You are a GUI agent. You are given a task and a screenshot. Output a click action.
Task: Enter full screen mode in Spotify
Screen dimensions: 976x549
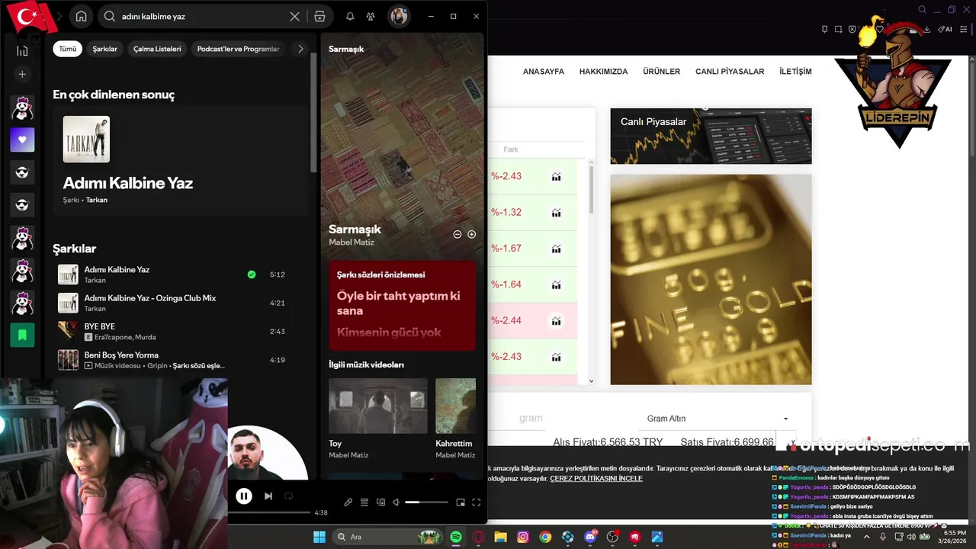(x=477, y=502)
